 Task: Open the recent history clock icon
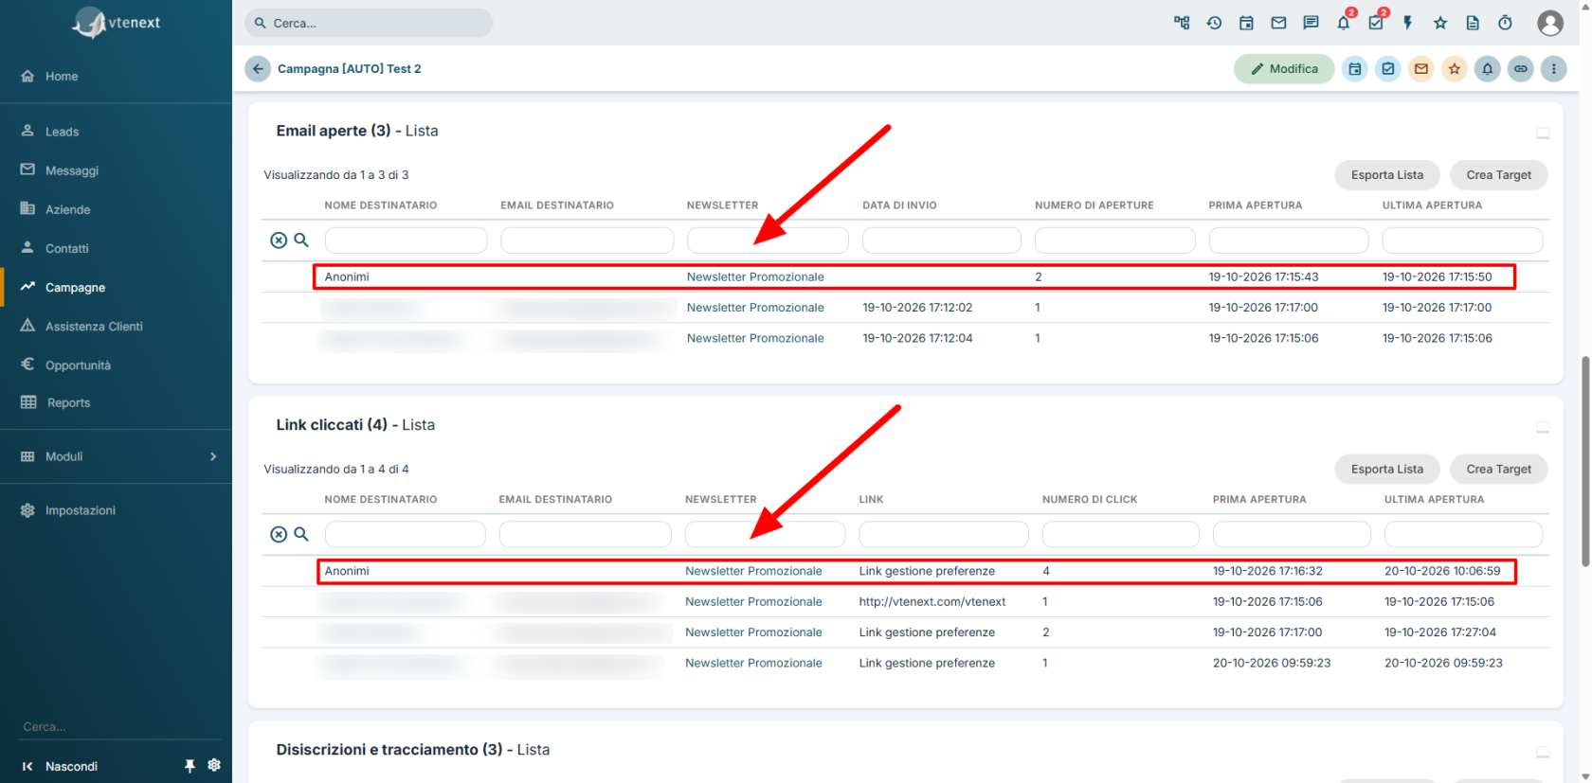pyautogui.click(x=1214, y=23)
